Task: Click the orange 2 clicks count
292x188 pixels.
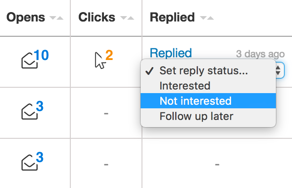Action: point(109,55)
